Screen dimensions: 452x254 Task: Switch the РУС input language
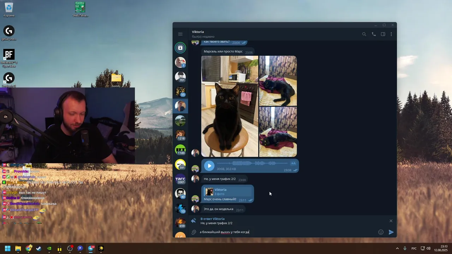[414, 248]
